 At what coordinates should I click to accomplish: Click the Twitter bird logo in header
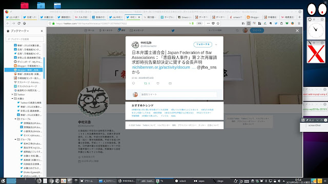(x=173, y=31)
